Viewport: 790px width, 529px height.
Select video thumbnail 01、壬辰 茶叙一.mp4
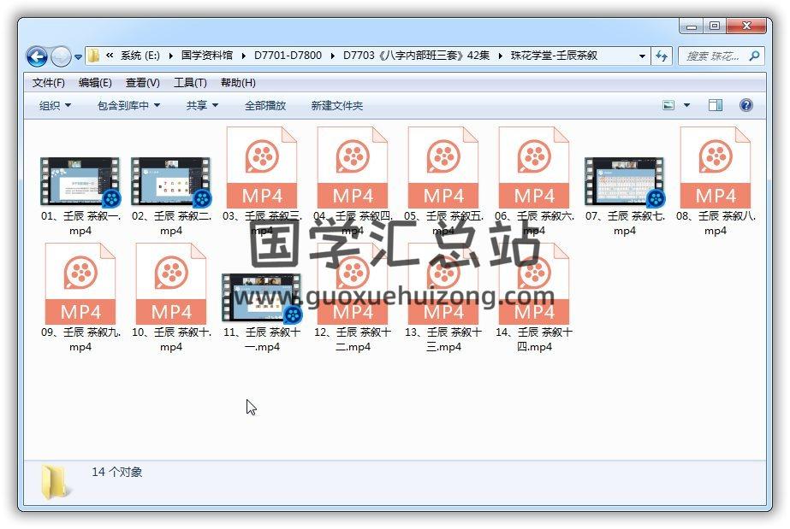(x=80, y=182)
